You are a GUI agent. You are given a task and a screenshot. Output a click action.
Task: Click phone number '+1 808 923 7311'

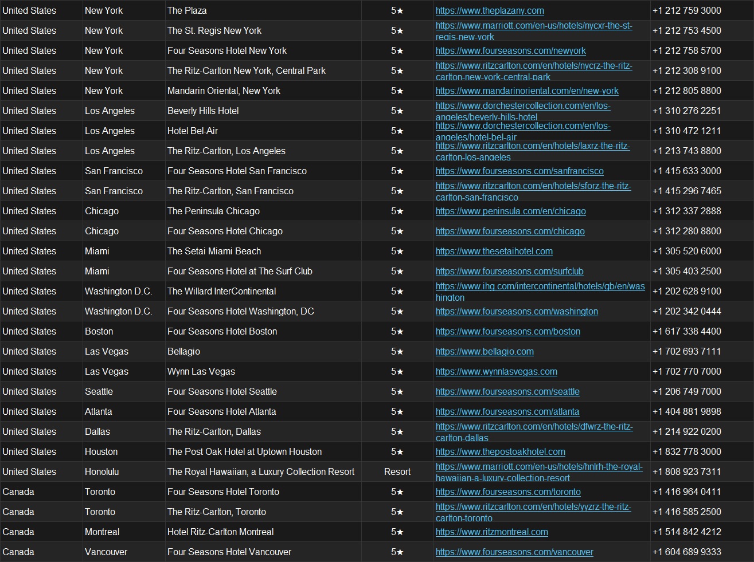click(687, 471)
